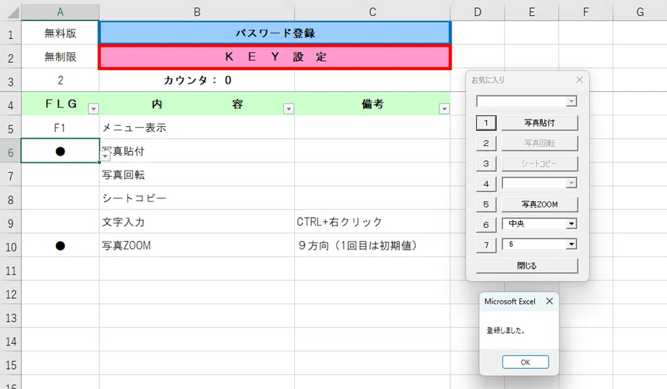667x389 pixels.
Task: Click the black dot in cell A10
Action: (60, 246)
